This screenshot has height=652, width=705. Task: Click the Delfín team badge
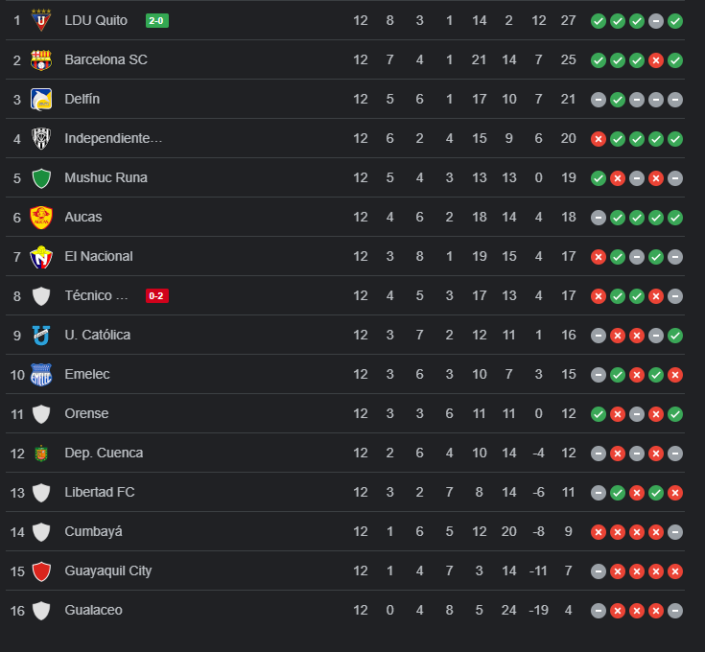pos(41,99)
